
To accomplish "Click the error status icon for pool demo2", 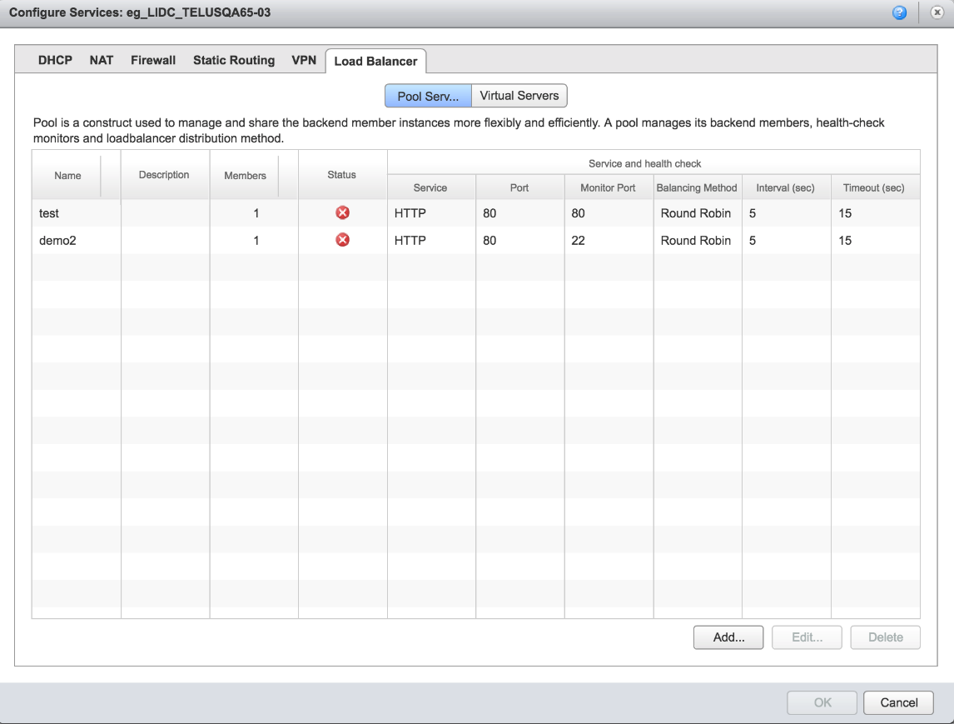I will [x=341, y=239].
